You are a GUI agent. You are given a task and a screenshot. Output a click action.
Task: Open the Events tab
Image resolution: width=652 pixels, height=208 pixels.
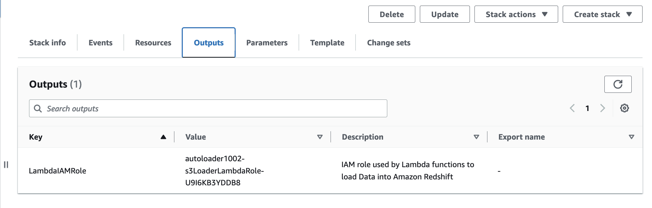[x=100, y=43]
